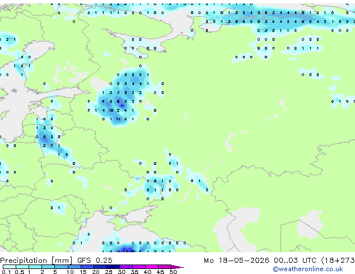Click the '15' legend scale label
Viewport: 355px width, 274px height.
coord(83,272)
